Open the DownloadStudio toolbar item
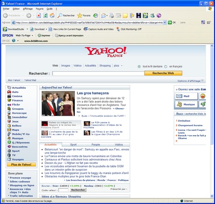This screenshot has height=204, width=215. (x=13, y=29)
